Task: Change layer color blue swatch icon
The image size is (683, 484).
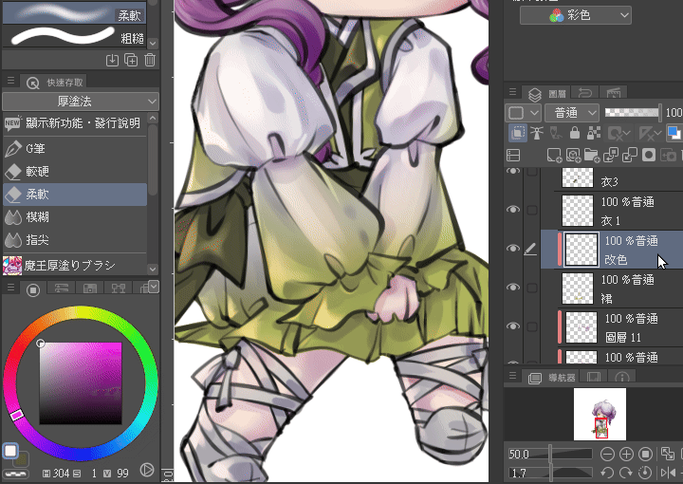Action: tap(674, 133)
